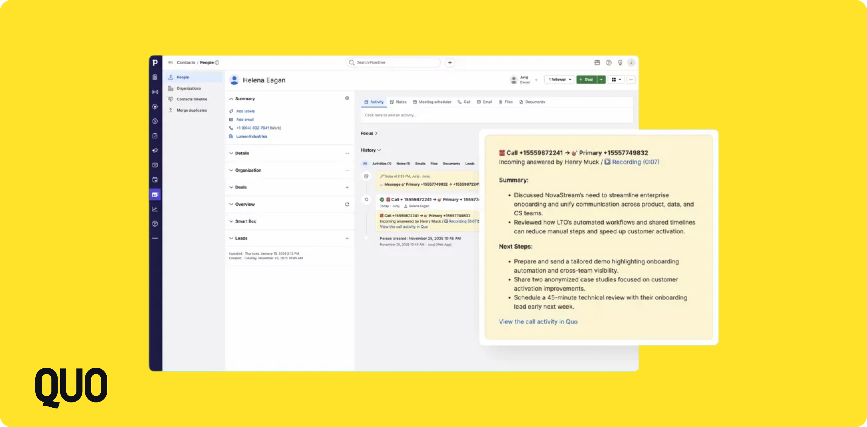The height and width of the screenshot is (427, 867).
Task: Mark the Call activity as done
Action: coord(382,199)
